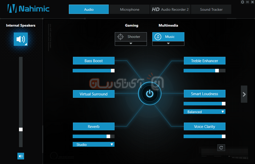Image resolution: width=255 pixels, height=164 pixels.
Task: Toggle the Voice Clarity effect
Action: [x=204, y=126]
